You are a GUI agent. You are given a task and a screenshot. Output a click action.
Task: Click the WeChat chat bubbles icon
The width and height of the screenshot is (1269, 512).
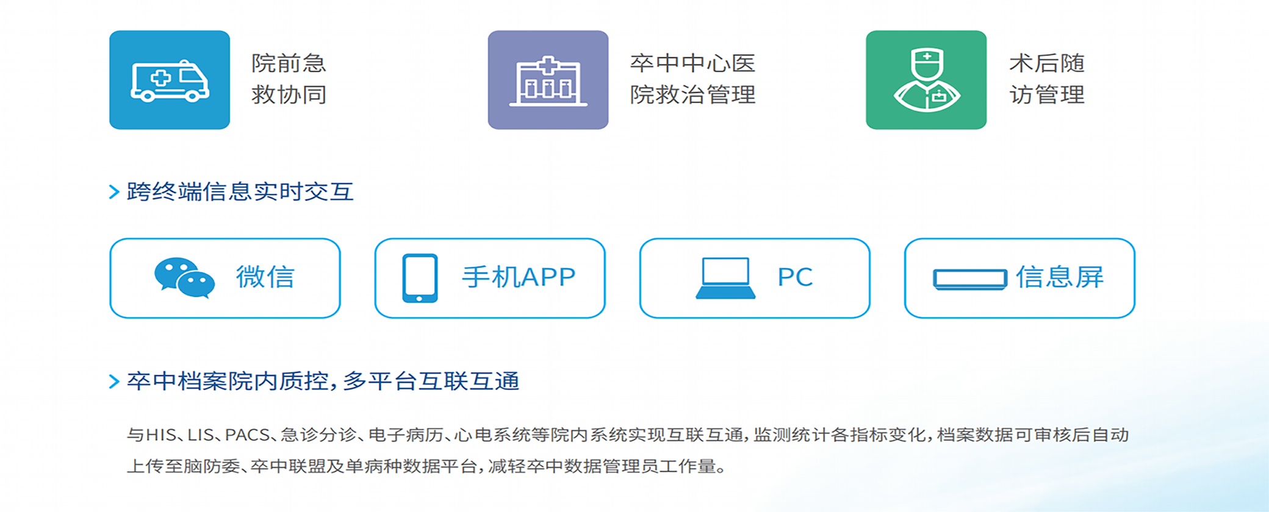pyautogui.click(x=184, y=278)
